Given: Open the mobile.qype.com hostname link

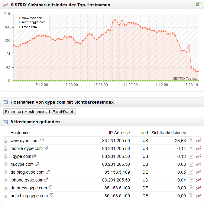Looking at the screenshot, I should tap(27, 148).
